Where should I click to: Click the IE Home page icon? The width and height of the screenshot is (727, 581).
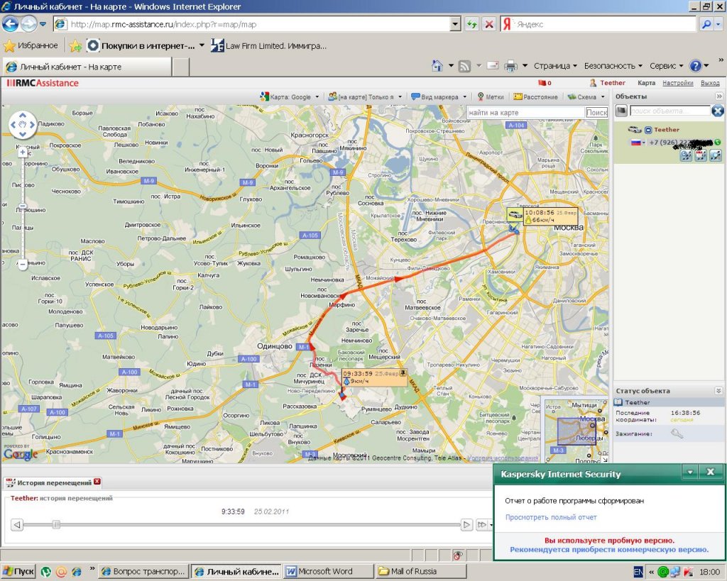(437, 66)
